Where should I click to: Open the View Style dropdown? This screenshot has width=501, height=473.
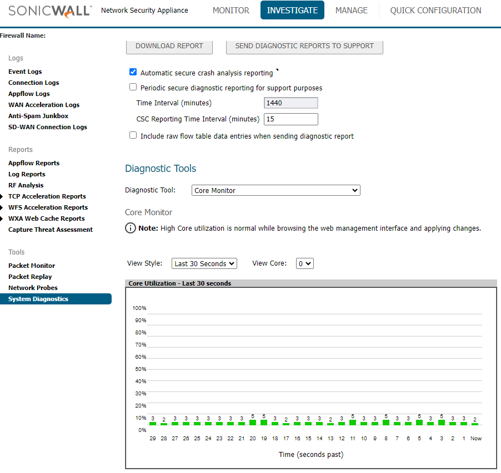(x=204, y=263)
